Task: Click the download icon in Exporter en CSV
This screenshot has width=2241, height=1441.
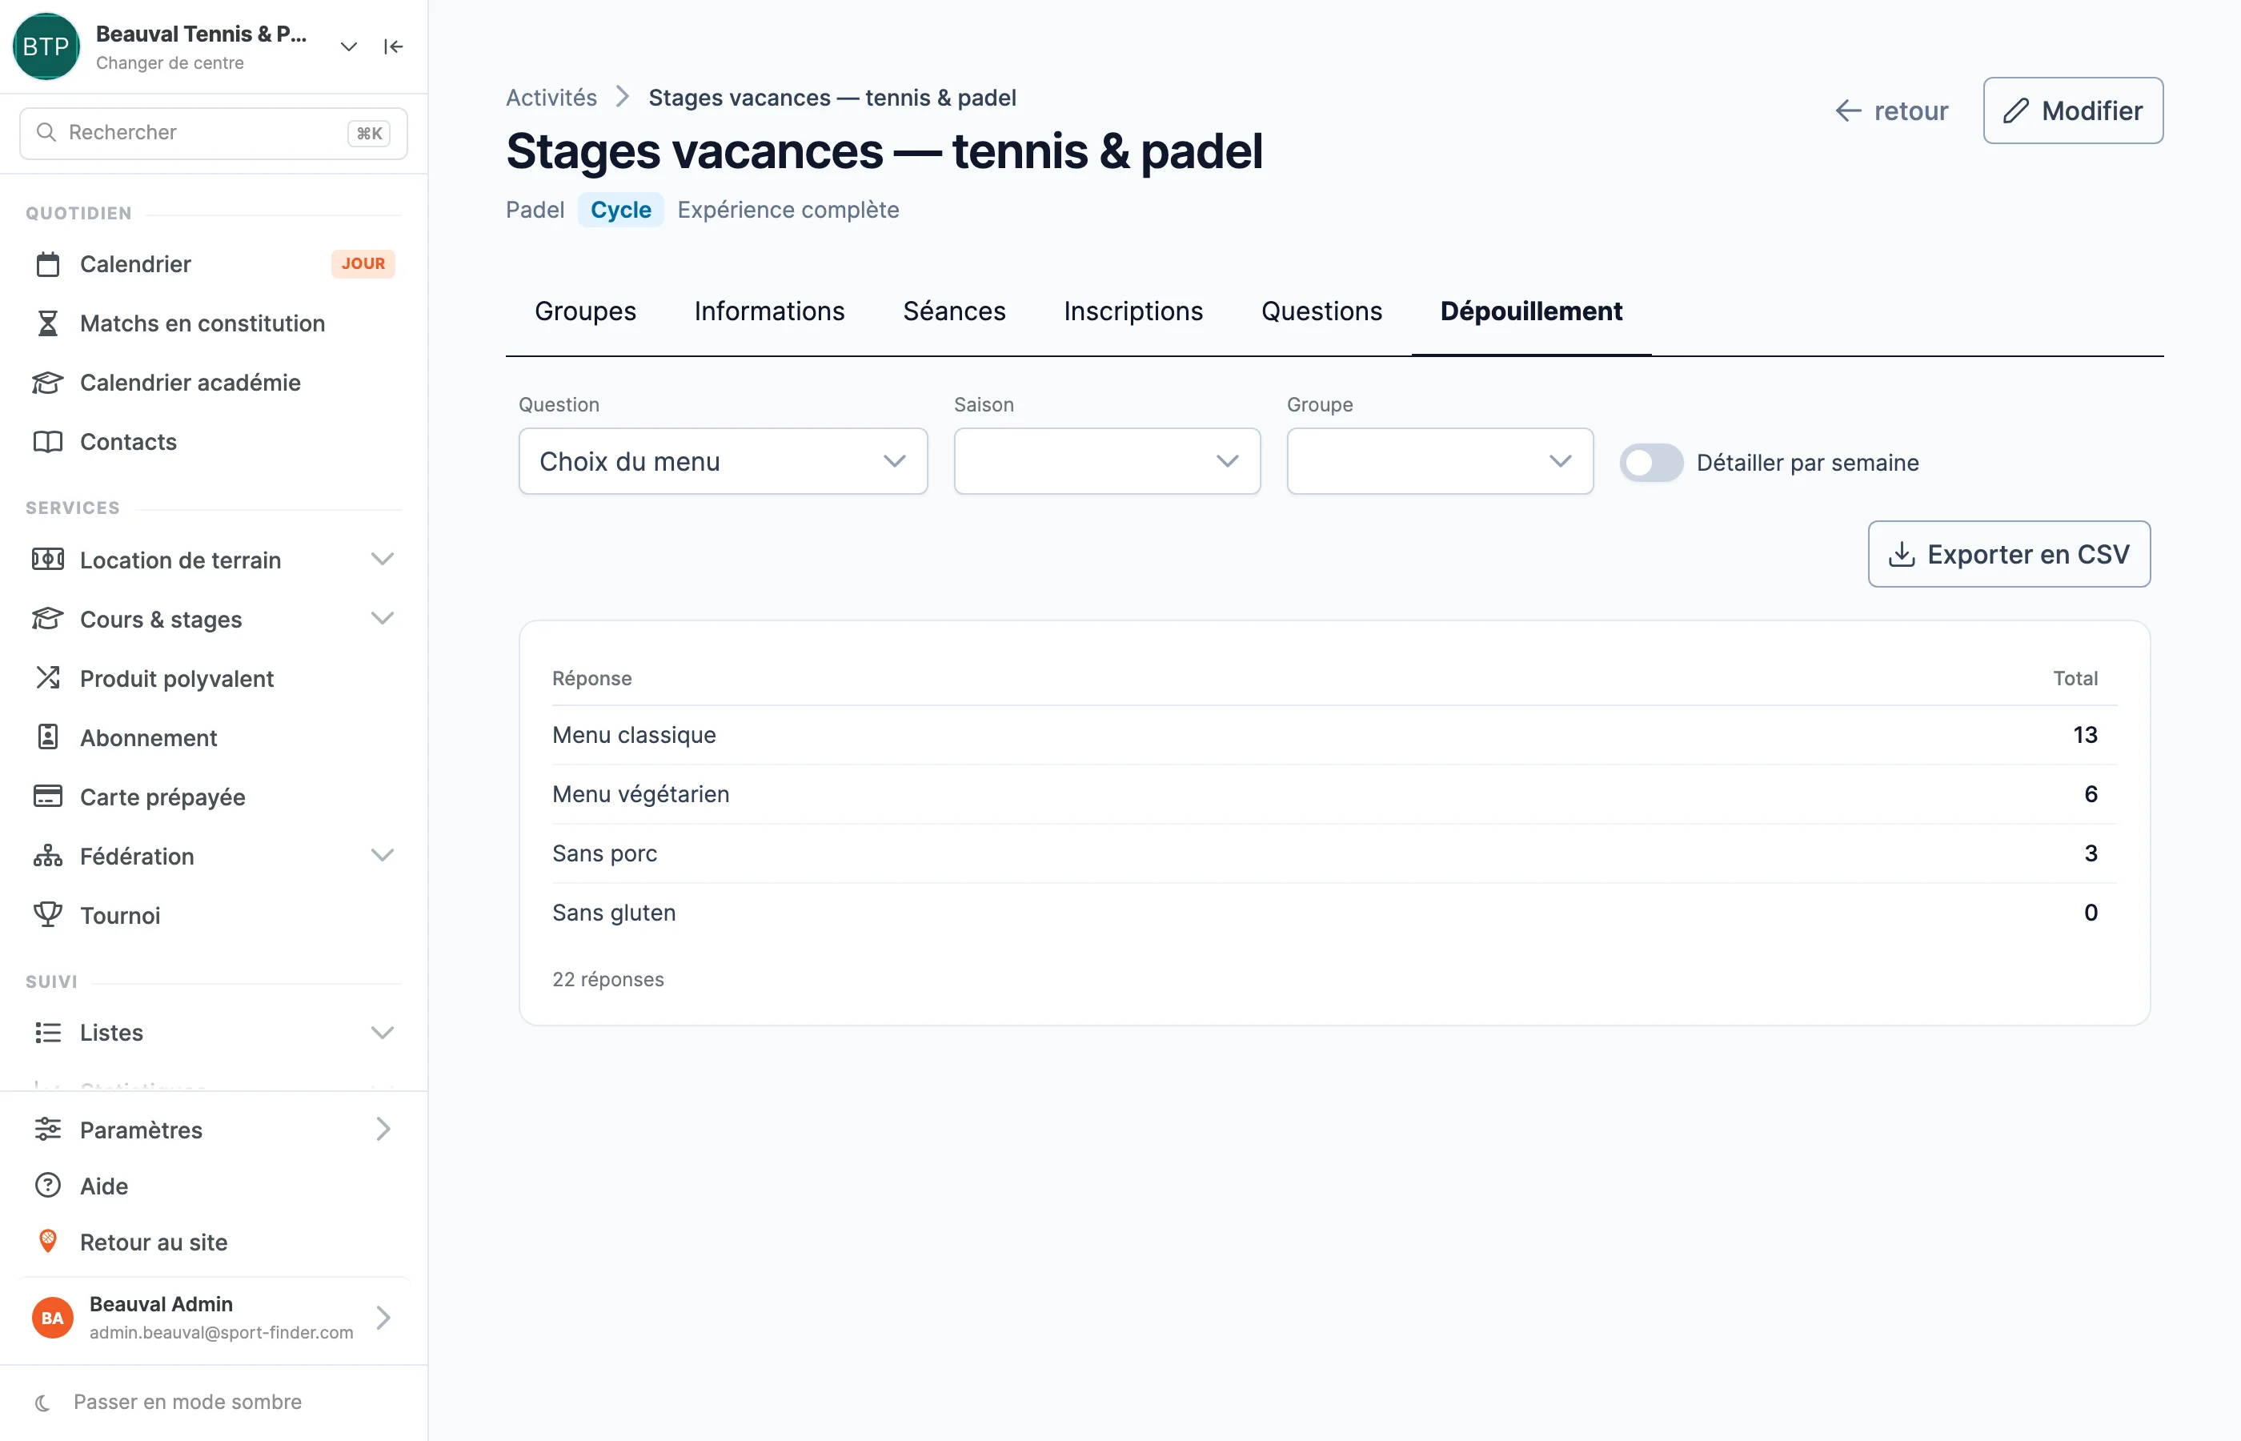Action: click(x=1902, y=555)
